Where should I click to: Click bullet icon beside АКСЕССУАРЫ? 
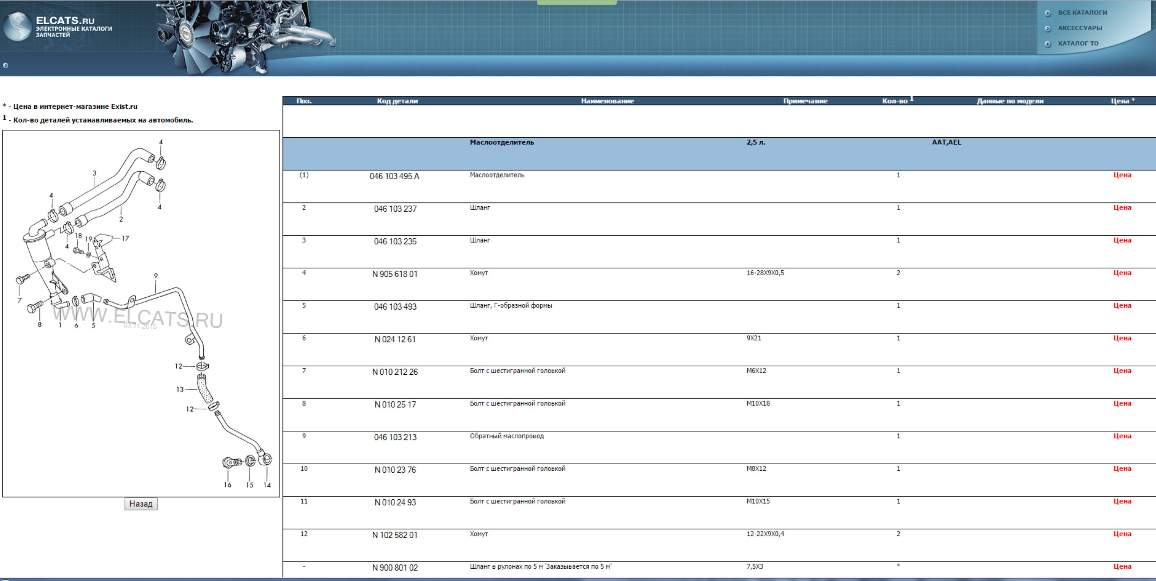point(1048,29)
